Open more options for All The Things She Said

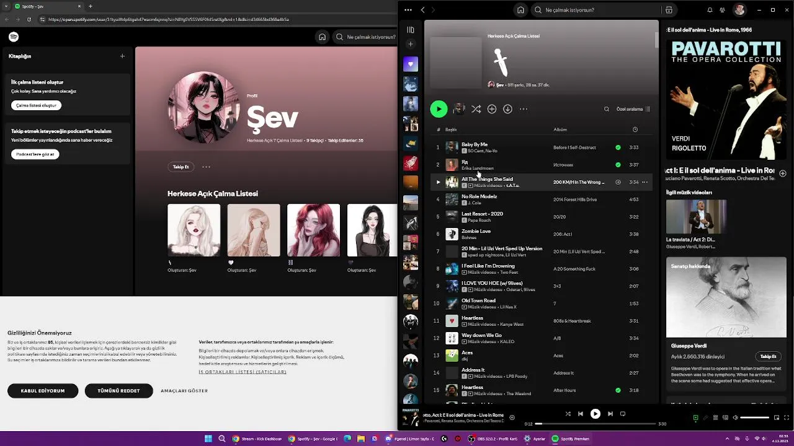tap(645, 182)
